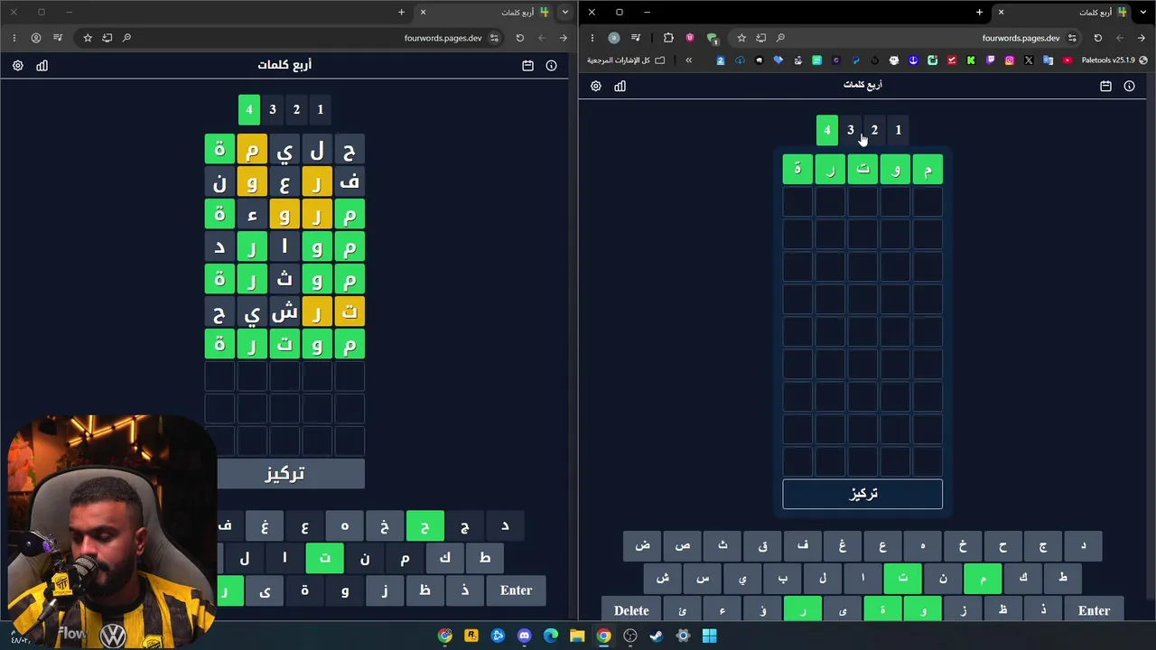Image resolution: width=1156 pixels, height=650 pixels.
Task: Open calendar icon in left window
Action: point(527,66)
